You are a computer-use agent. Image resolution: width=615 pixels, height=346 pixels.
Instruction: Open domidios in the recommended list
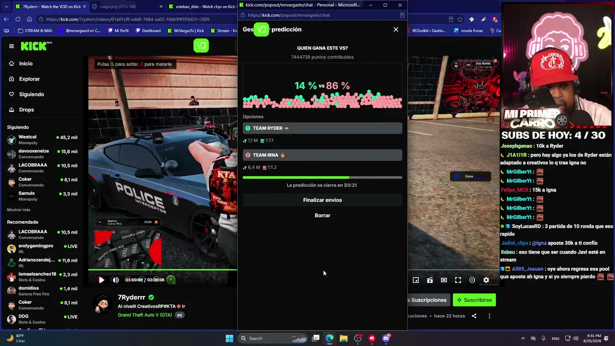pos(42,291)
